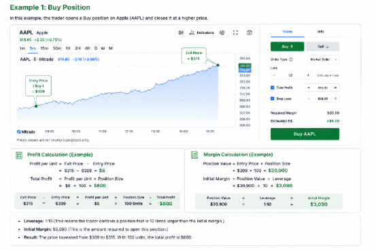The width and height of the screenshot is (376, 250).
Task: Click the 100 Units Position Size value
Action: tap(133, 204)
